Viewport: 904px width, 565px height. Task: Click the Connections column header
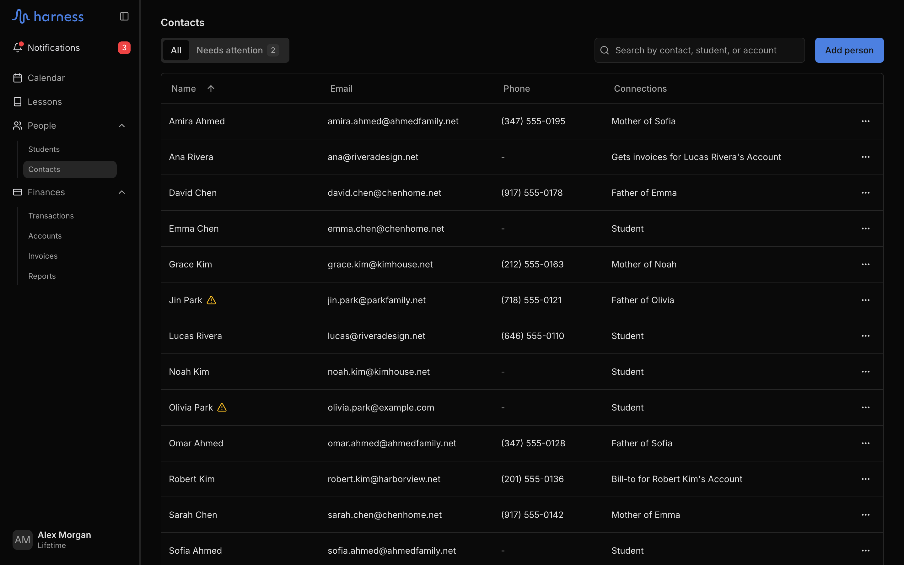coord(640,89)
